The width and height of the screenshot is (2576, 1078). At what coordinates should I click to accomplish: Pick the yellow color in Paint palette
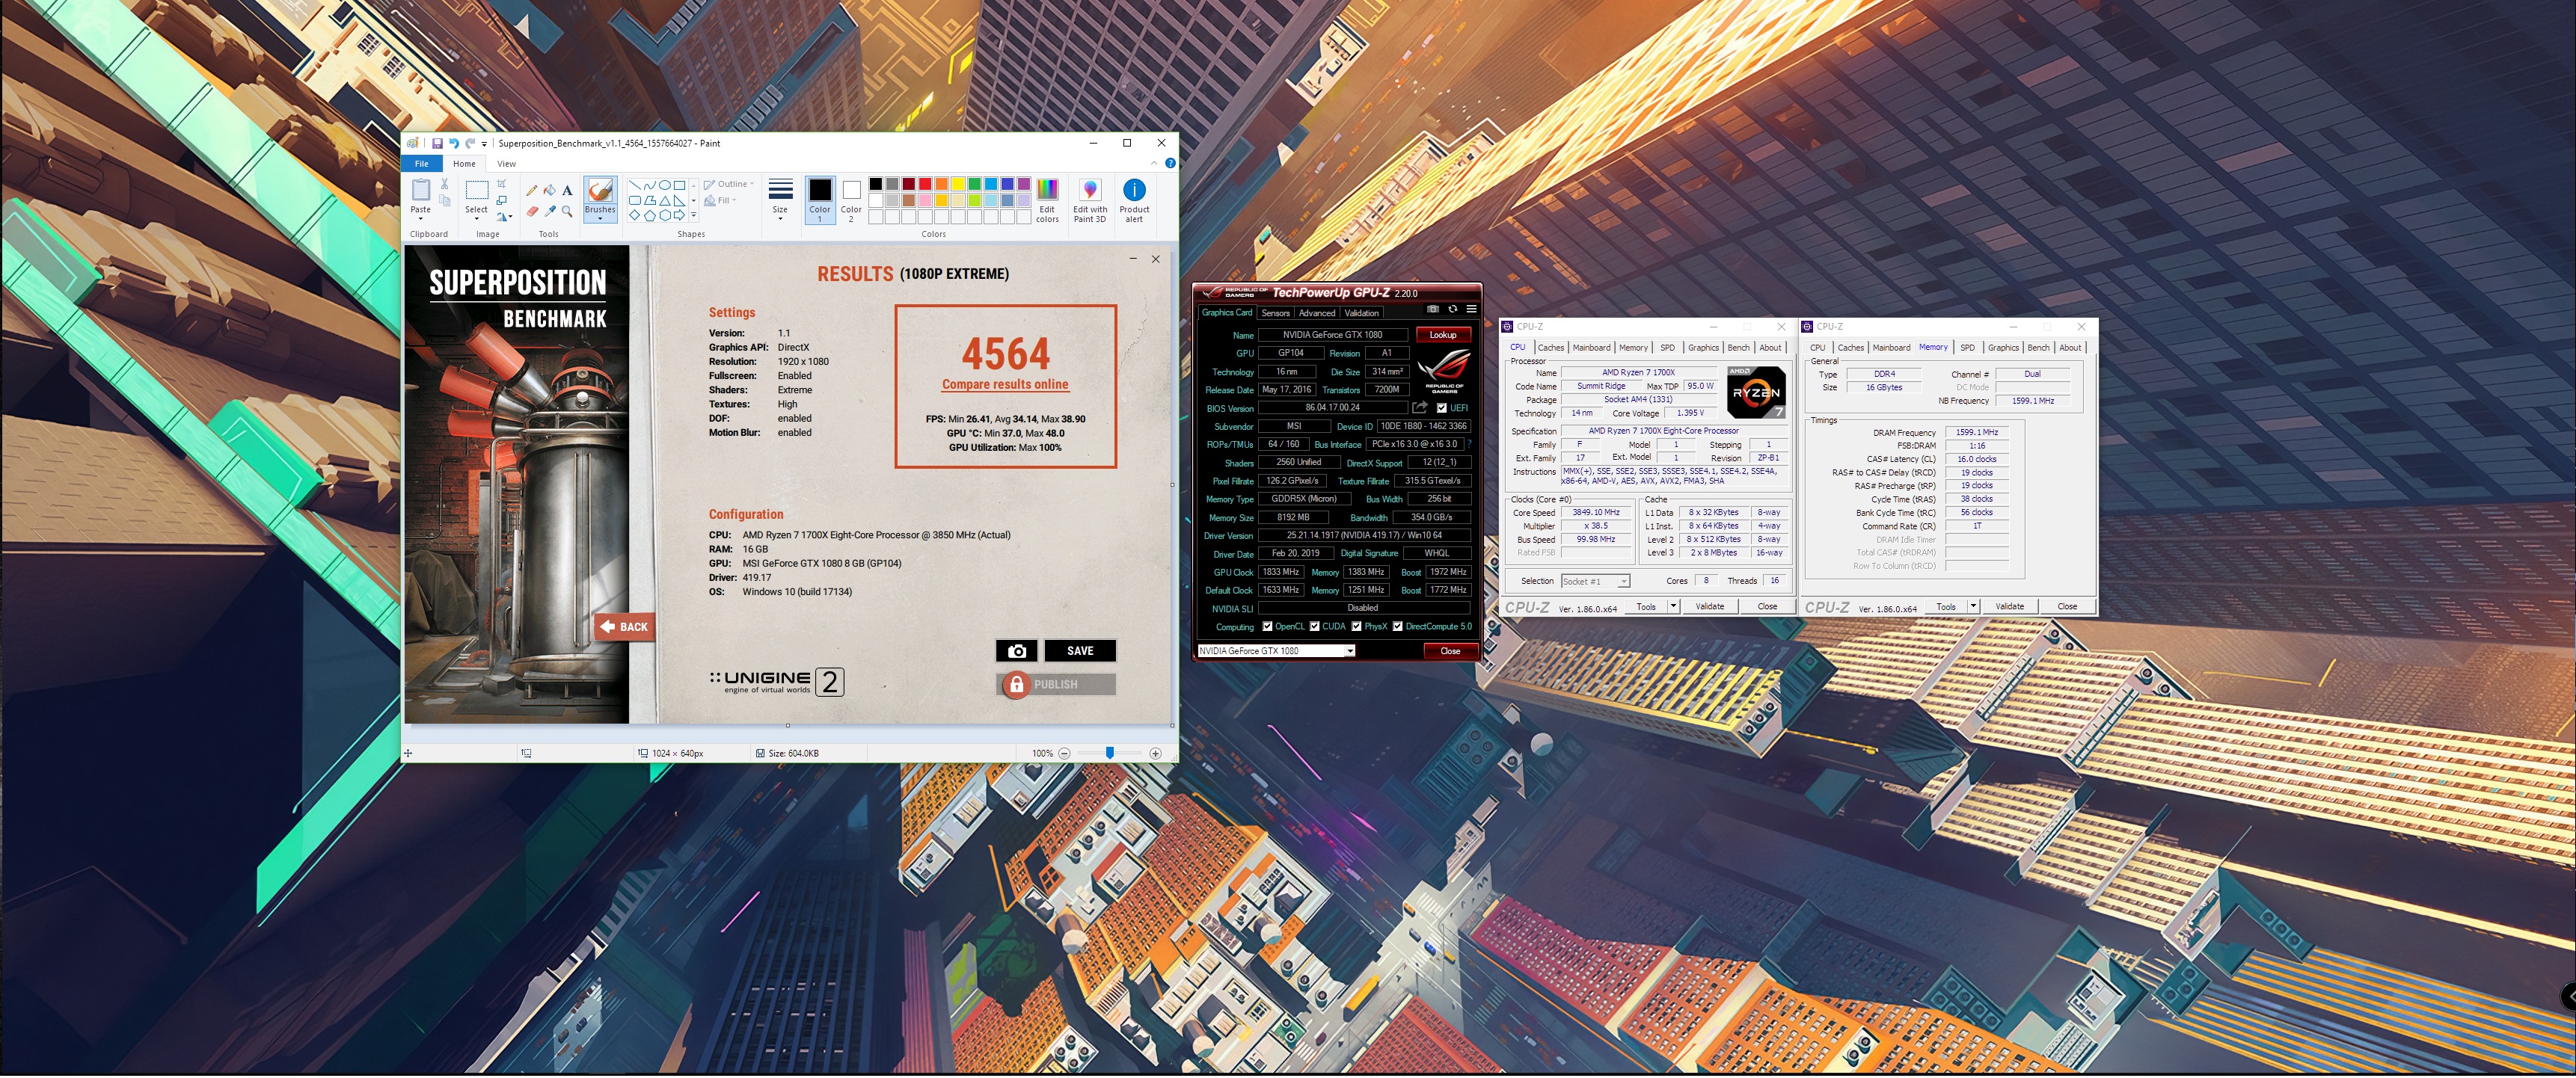coord(958,184)
